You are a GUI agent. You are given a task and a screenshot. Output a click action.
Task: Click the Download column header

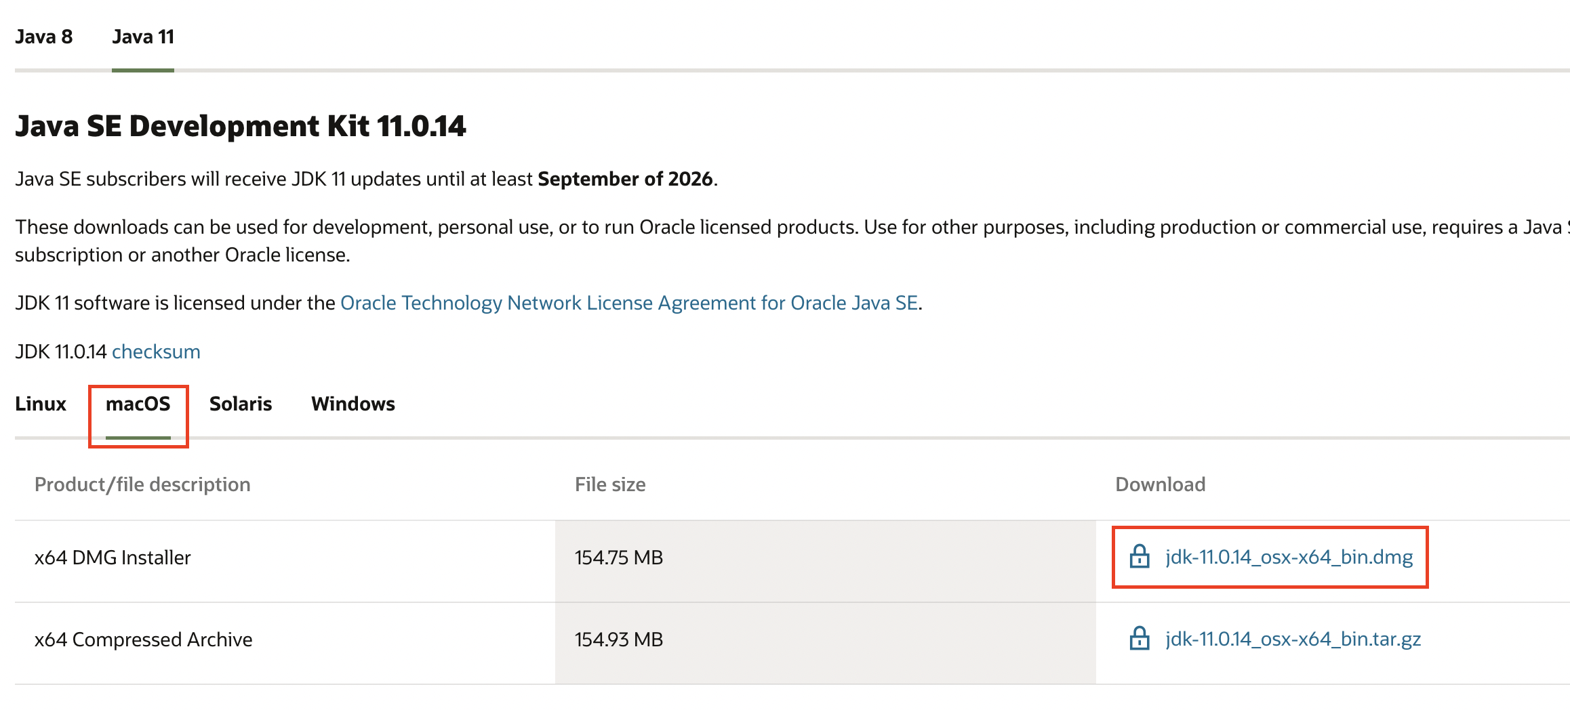click(1160, 484)
